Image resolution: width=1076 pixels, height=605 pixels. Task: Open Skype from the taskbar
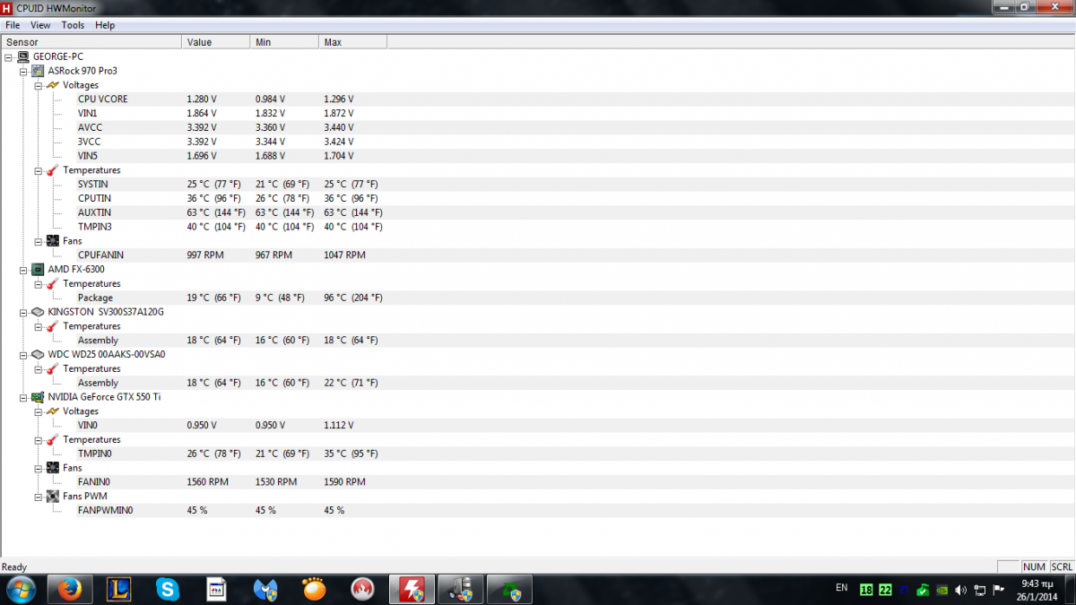click(167, 589)
